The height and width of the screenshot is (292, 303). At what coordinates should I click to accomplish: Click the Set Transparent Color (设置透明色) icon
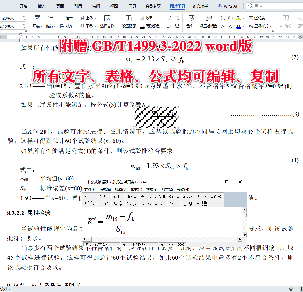tap(209, 18)
